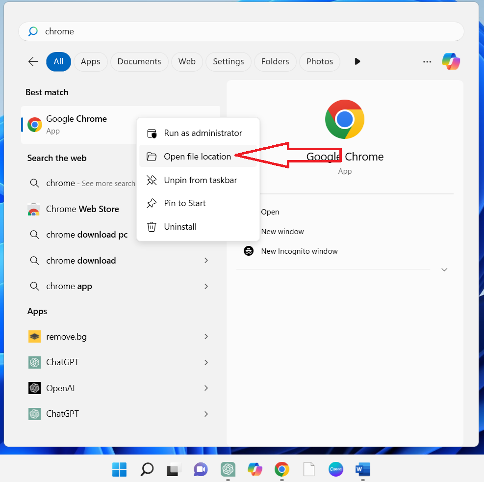The image size is (484, 482).
Task: Click the black OpenAI app icon
Action: pos(34,388)
